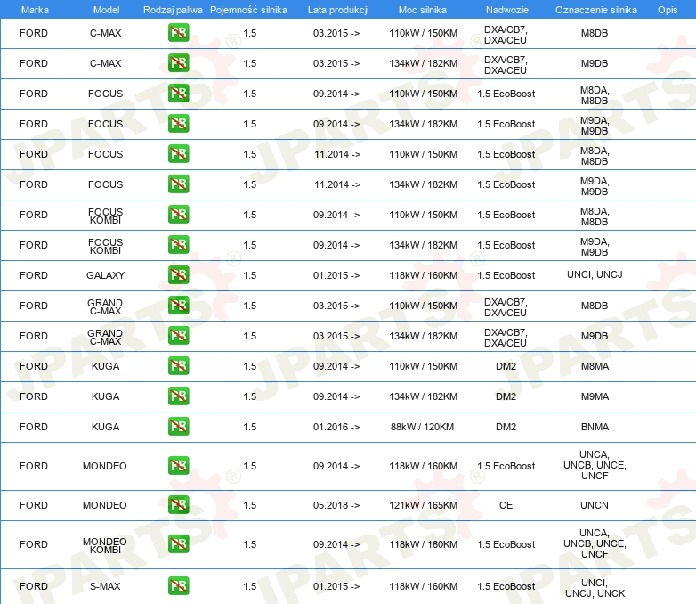This screenshot has height=604, width=696.
Task: Click 'UNCA, UNCB, UNCE, UNCF' in MONDEO KOMBI row
Action: (595, 543)
